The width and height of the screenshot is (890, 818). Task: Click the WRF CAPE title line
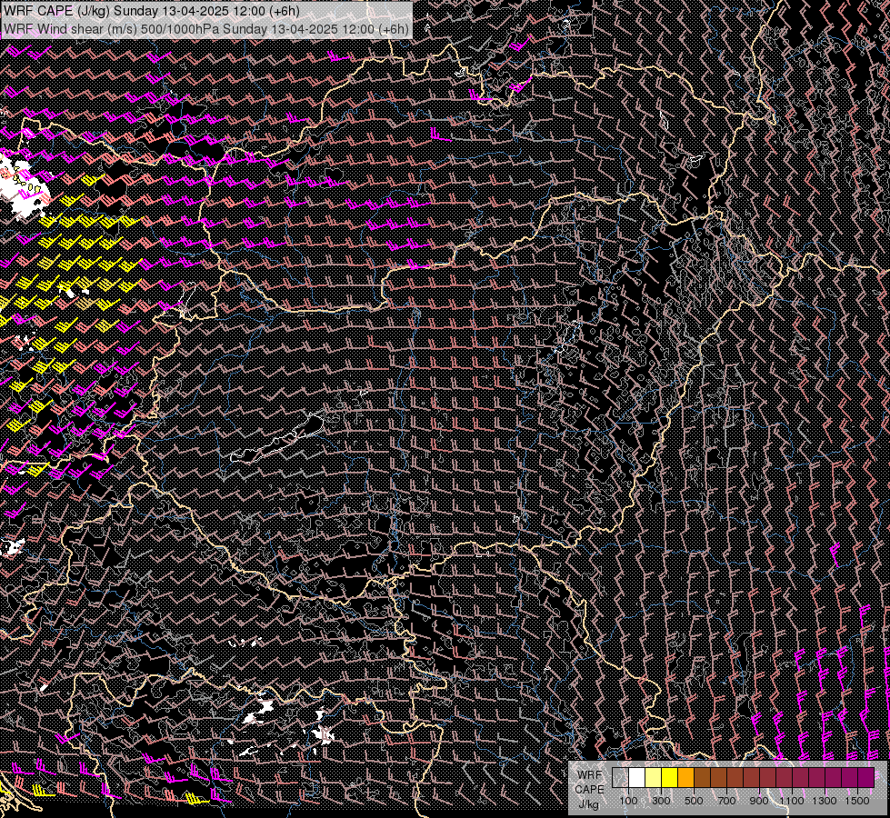(x=152, y=11)
